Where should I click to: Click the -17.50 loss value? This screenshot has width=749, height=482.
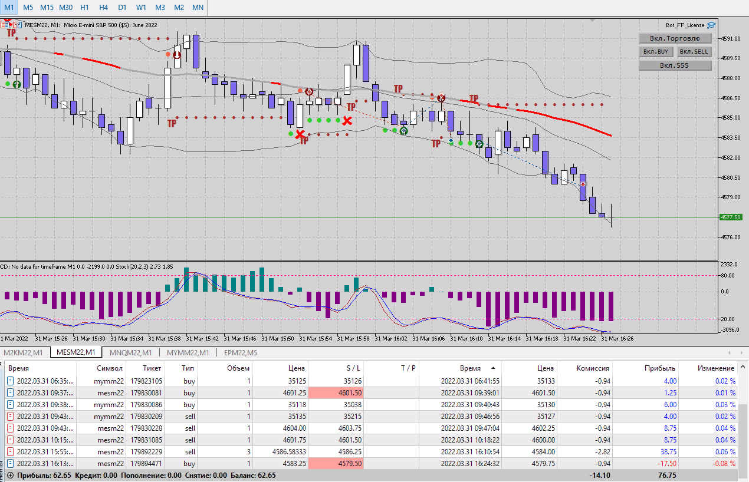point(666,464)
